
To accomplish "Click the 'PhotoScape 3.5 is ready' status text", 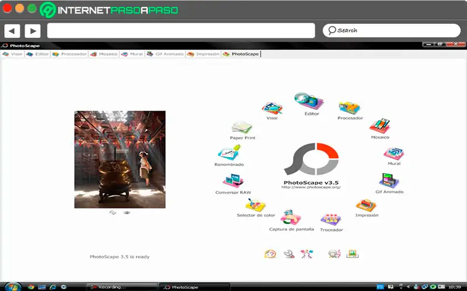I will pyautogui.click(x=120, y=257).
